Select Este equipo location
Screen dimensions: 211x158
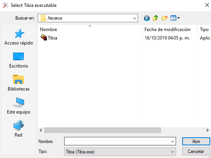tap(18, 106)
